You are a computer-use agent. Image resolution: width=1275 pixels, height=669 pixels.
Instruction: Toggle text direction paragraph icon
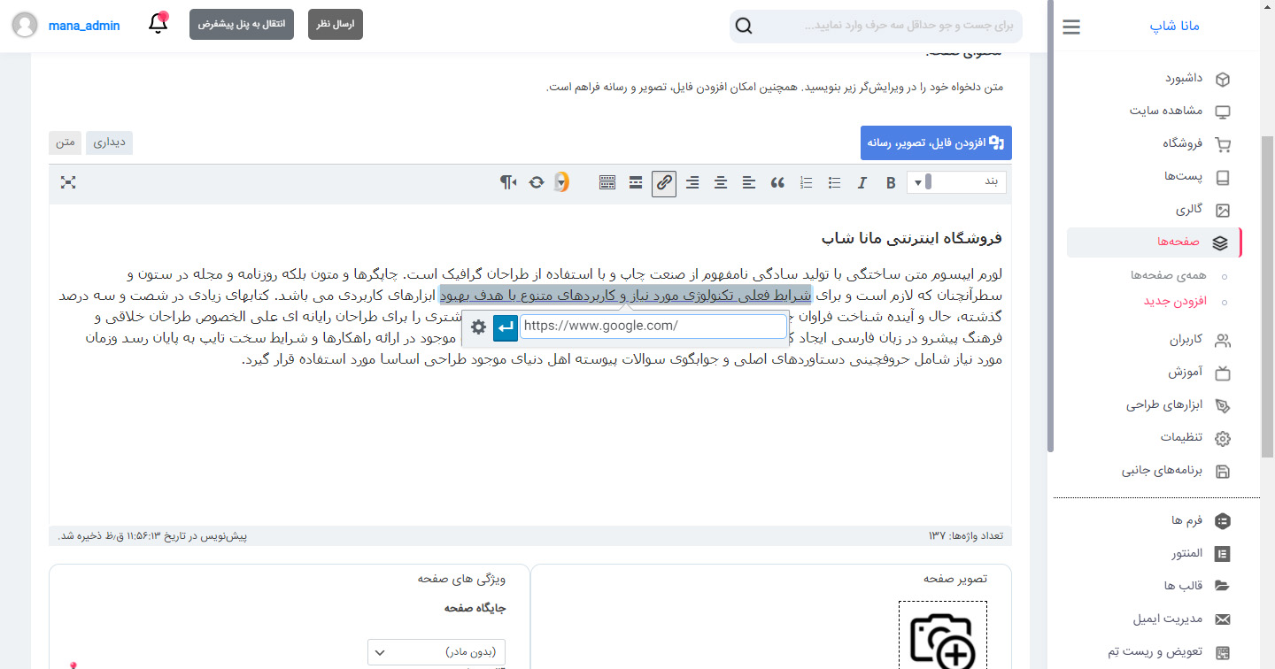point(508,183)
